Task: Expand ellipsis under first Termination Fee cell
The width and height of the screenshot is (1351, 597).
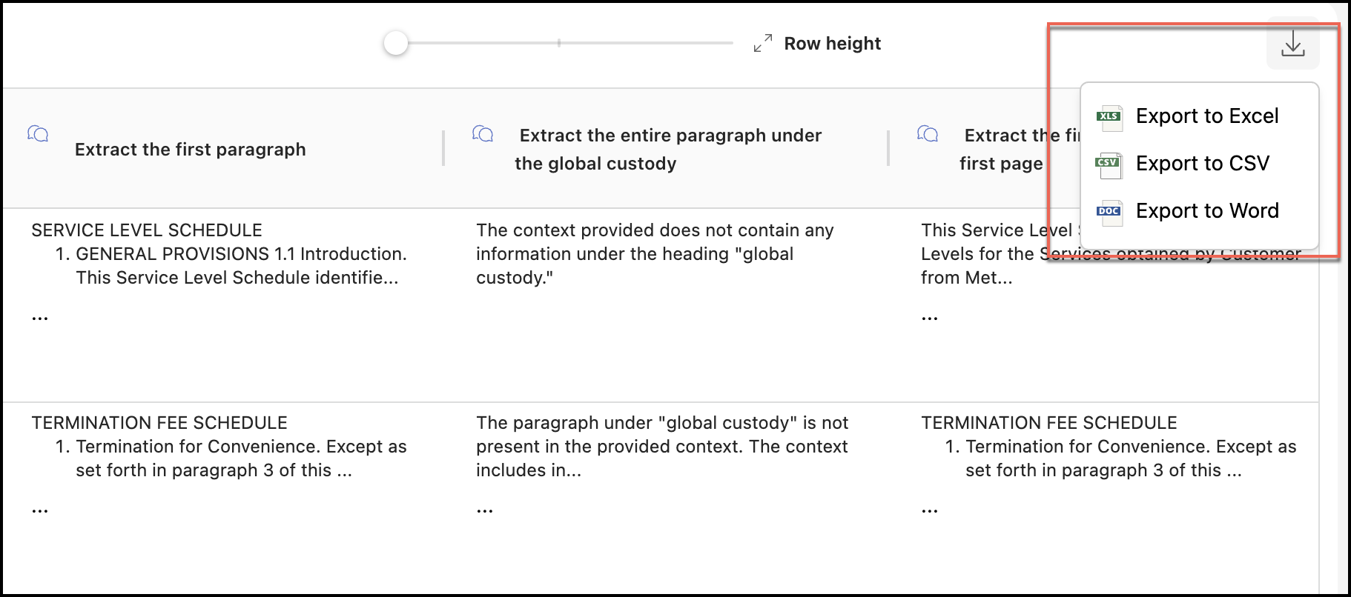Action: pos(40,510)
